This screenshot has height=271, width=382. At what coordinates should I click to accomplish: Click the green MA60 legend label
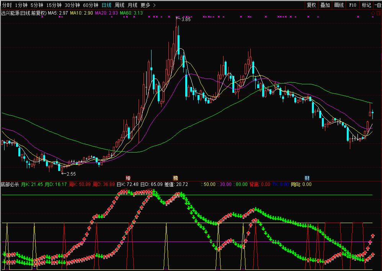click(131, 13)
